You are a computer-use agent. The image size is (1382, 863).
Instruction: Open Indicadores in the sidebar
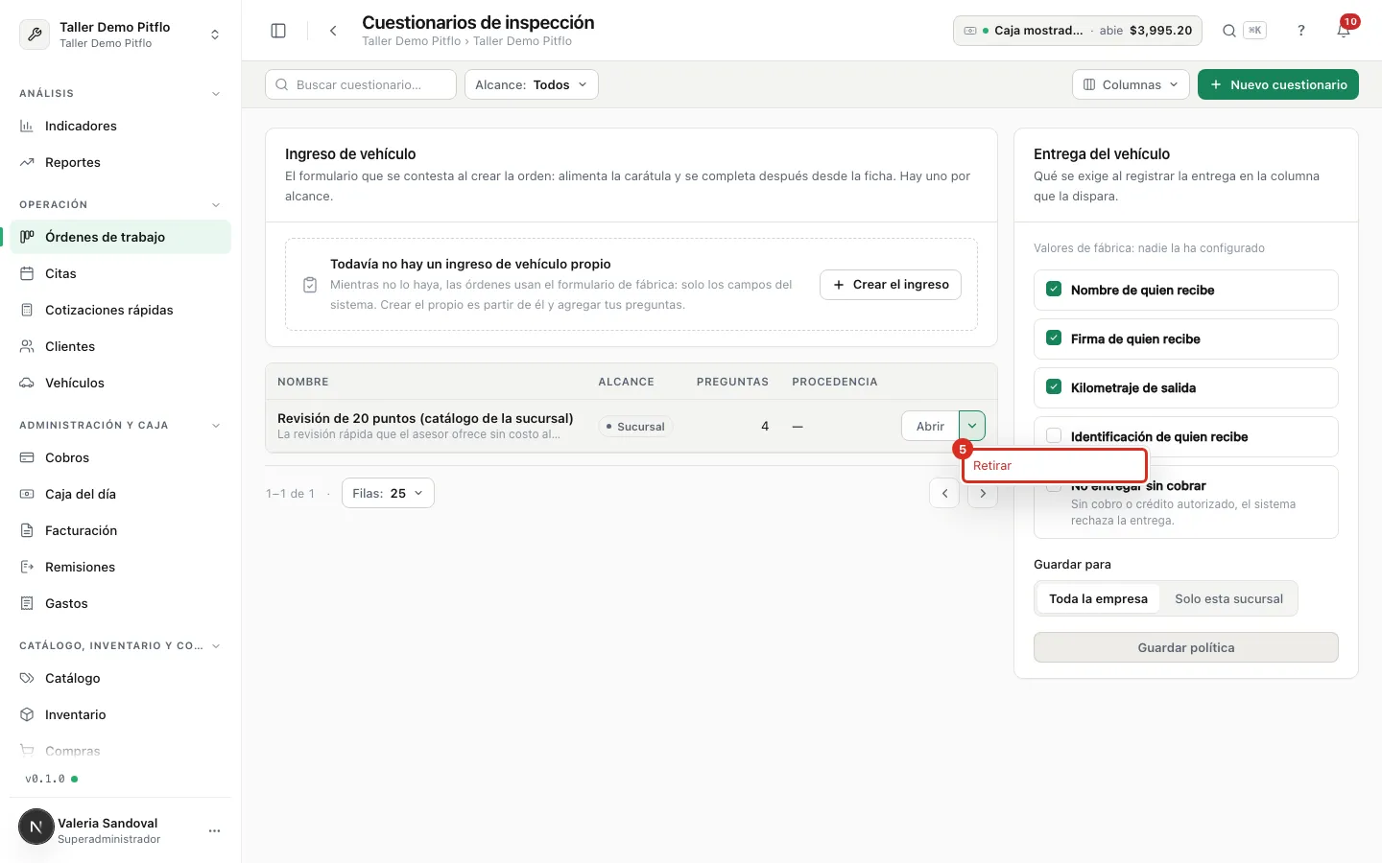[120, 126]
